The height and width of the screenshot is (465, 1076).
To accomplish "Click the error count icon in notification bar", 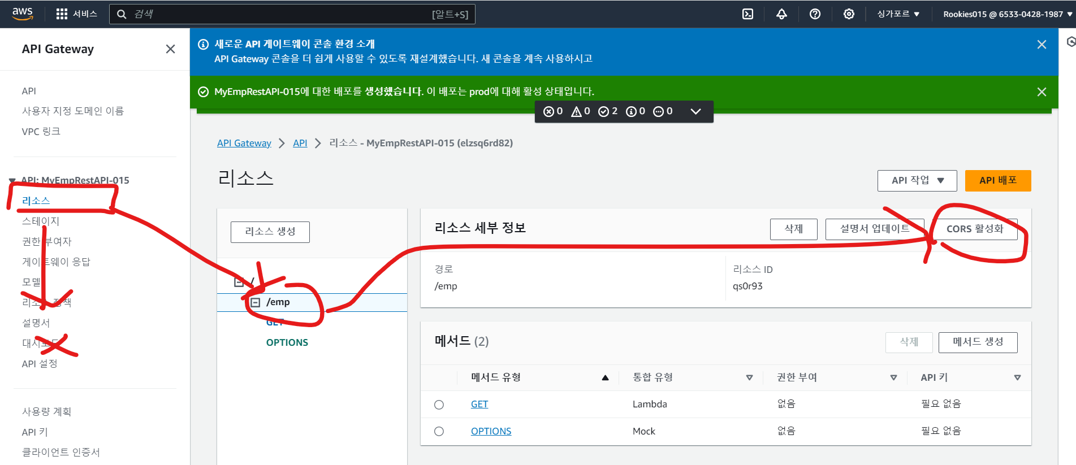I will tap(548, 111).
